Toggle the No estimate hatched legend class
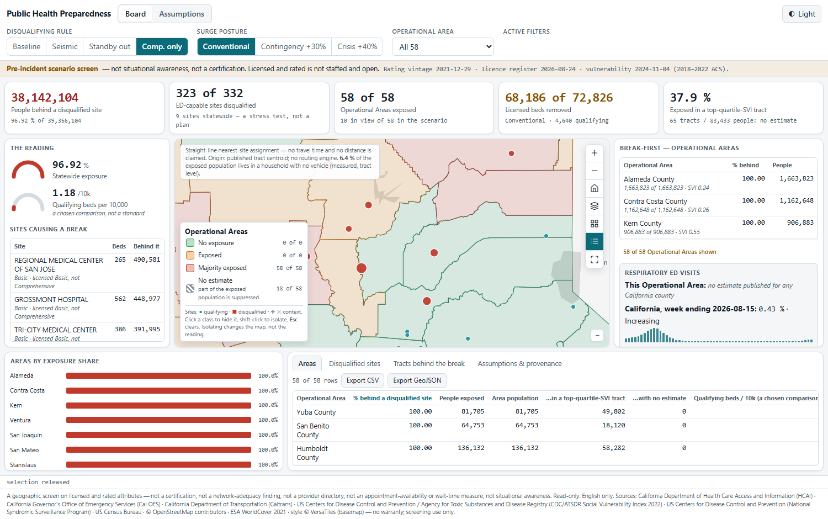This screenshot has width=828, height=519. 243,288
